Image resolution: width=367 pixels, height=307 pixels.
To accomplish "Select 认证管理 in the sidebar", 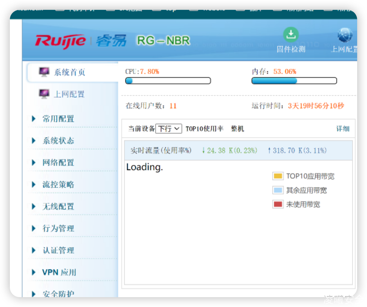I will [x=58, y=250].
